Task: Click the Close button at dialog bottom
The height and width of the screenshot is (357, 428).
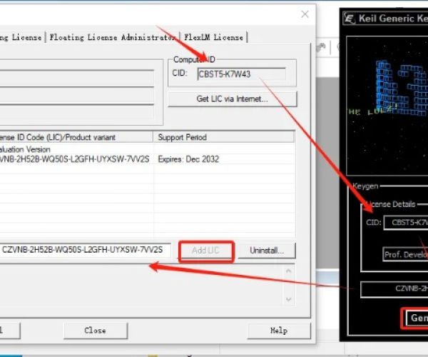Action: pyautogui.click(x=95, y=330)
